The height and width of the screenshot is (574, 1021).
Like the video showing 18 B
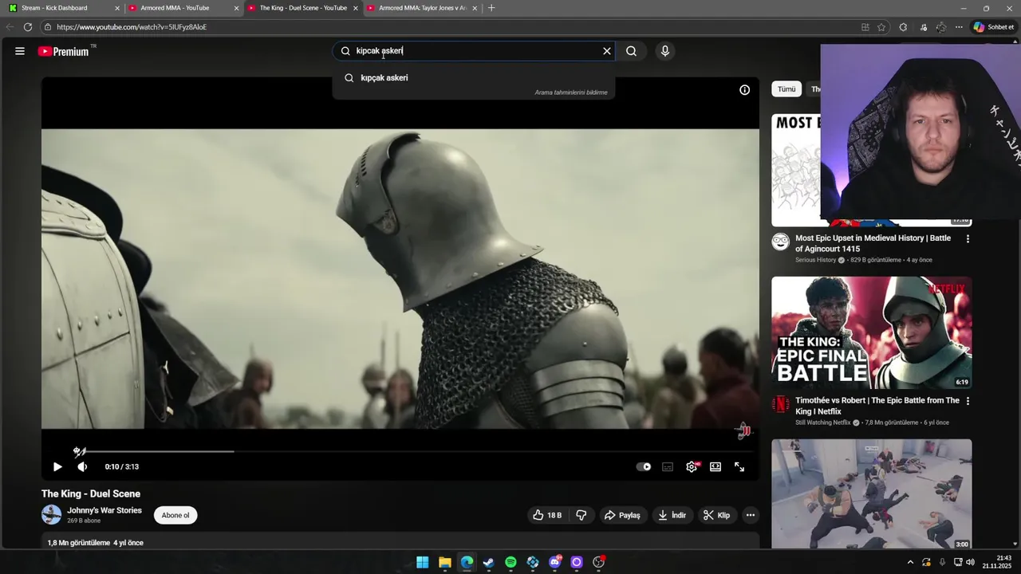pyautogui.click(x=547, y=515)
